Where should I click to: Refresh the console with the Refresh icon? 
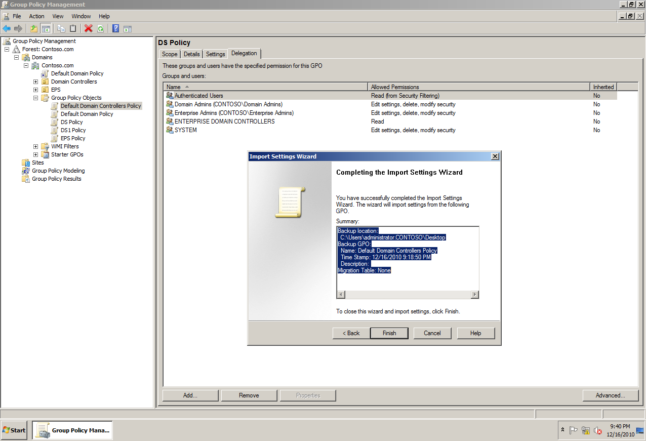100,28
